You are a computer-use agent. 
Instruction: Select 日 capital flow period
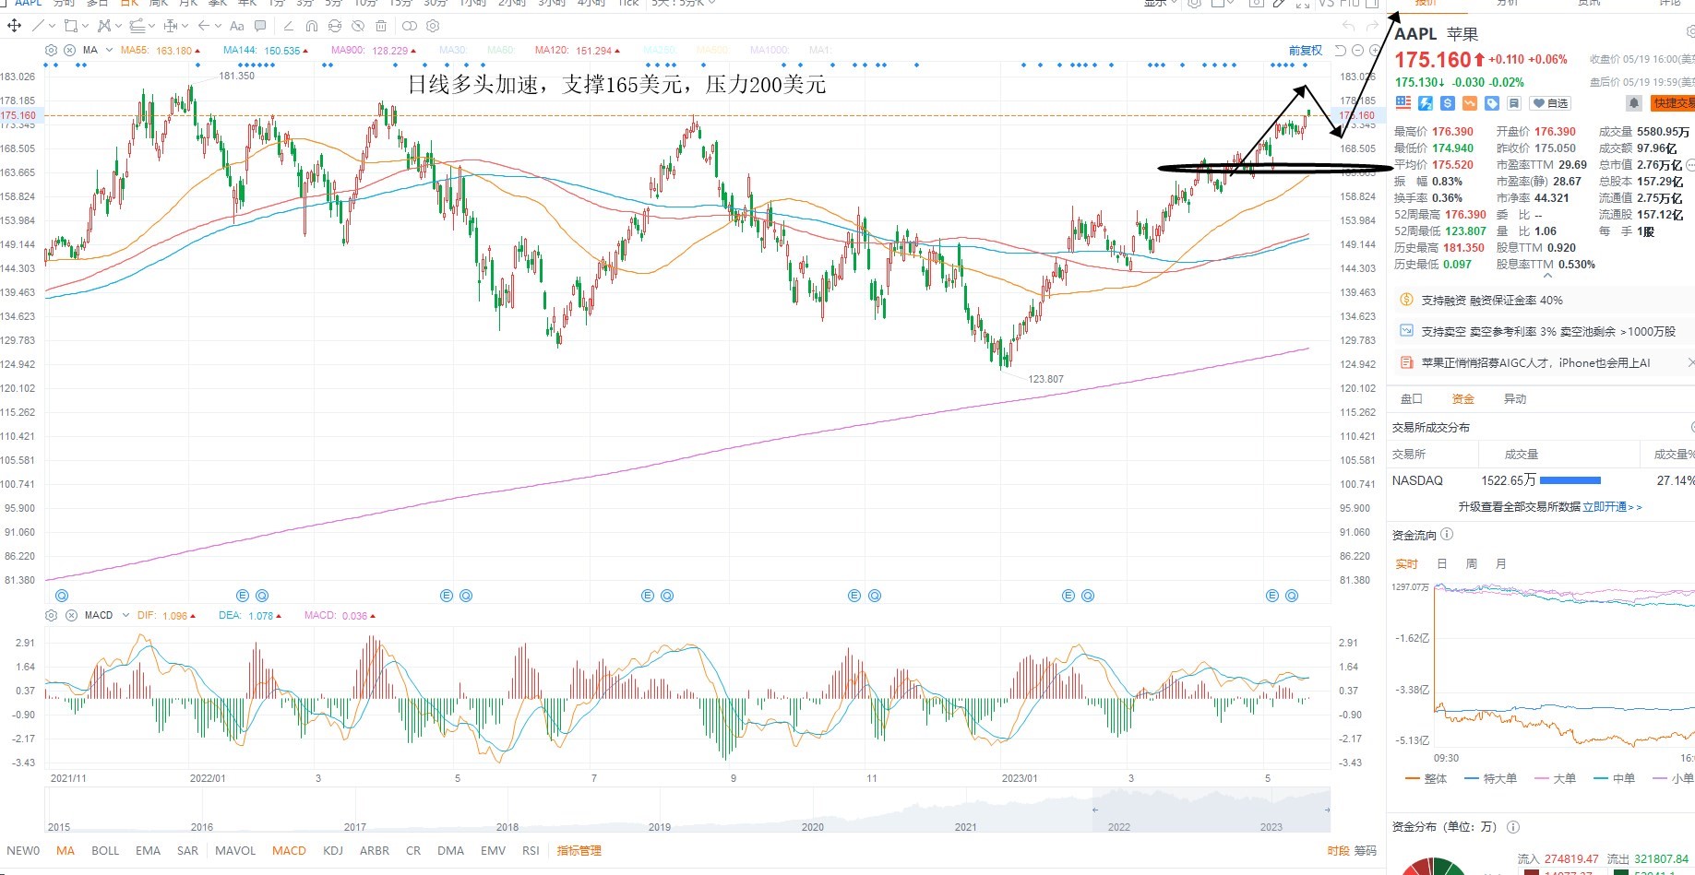pyautogui.click(x=1442, y=564)
